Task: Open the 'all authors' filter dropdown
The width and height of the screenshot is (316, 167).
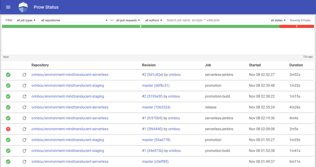Action: [x=154, y=20]
